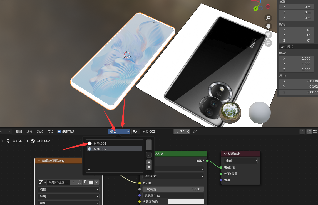Screen dimensions: 318x205
Task: Expand slot list filter triangle
Action: [89, 169]
